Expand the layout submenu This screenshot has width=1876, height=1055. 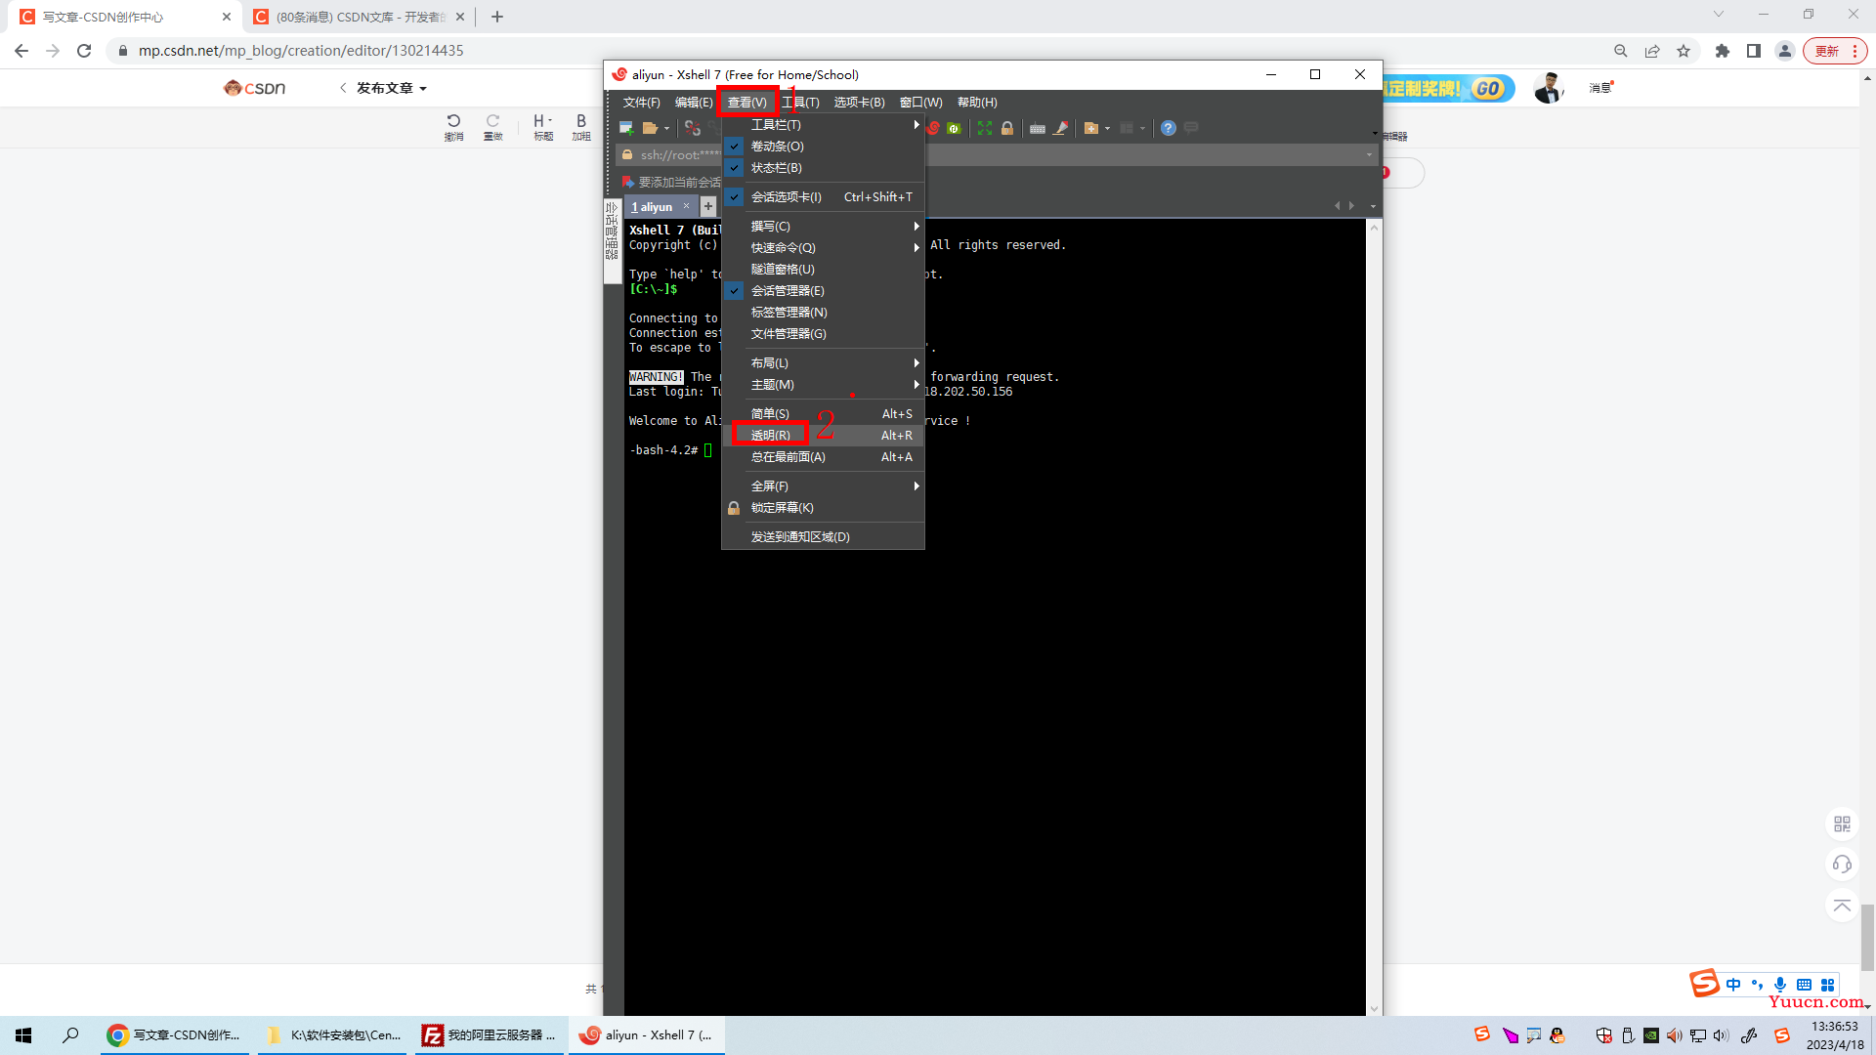pos(824,363)
